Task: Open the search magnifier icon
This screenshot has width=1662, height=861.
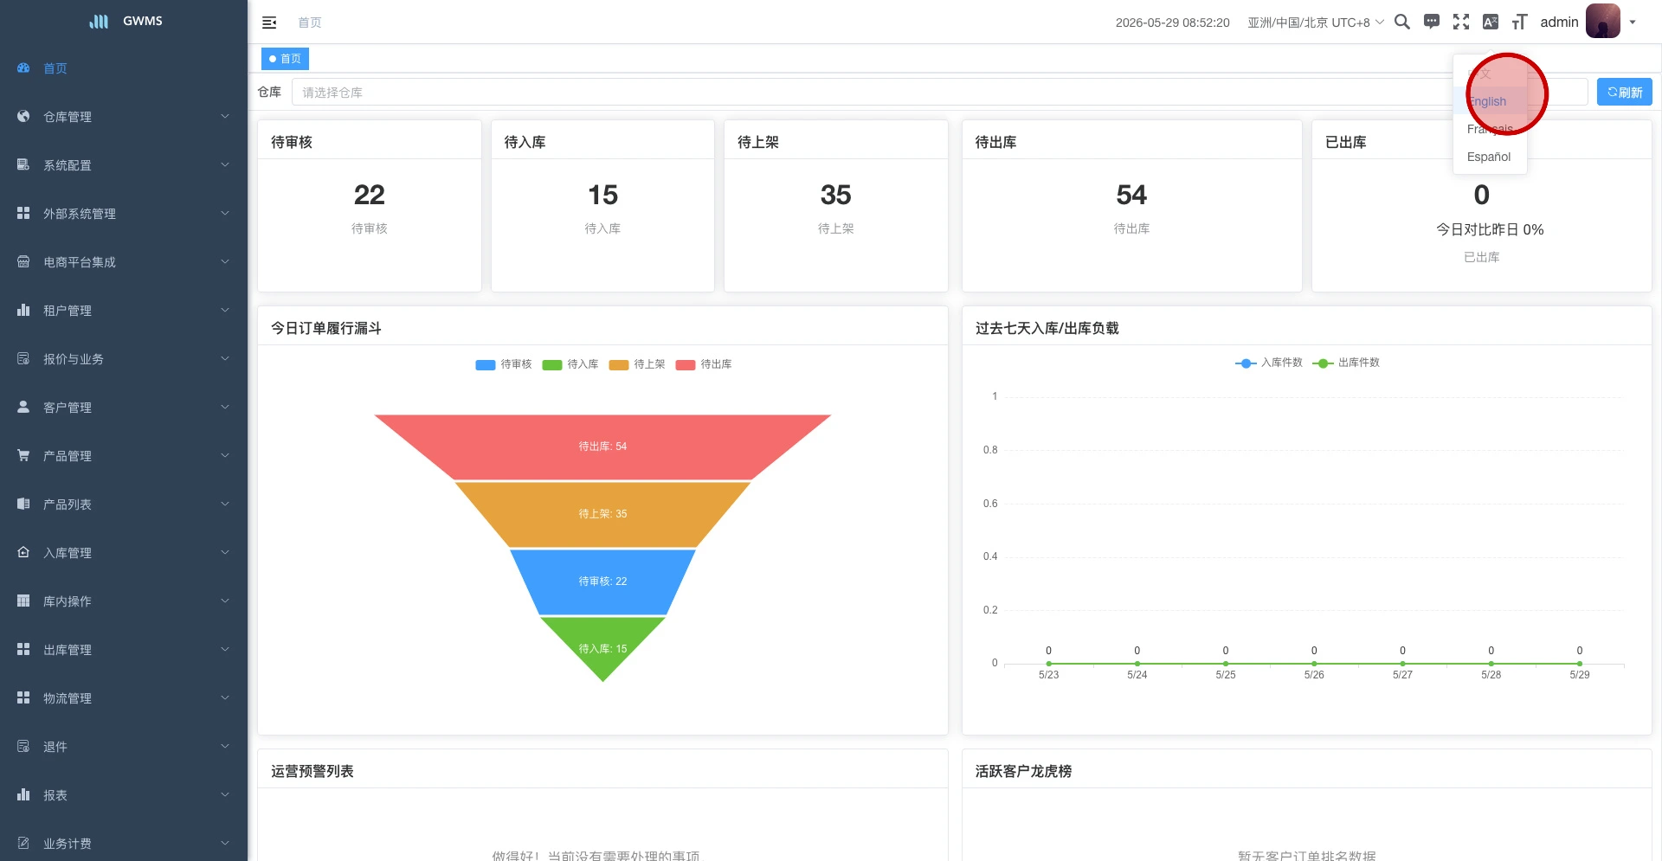Action: 1402,22
